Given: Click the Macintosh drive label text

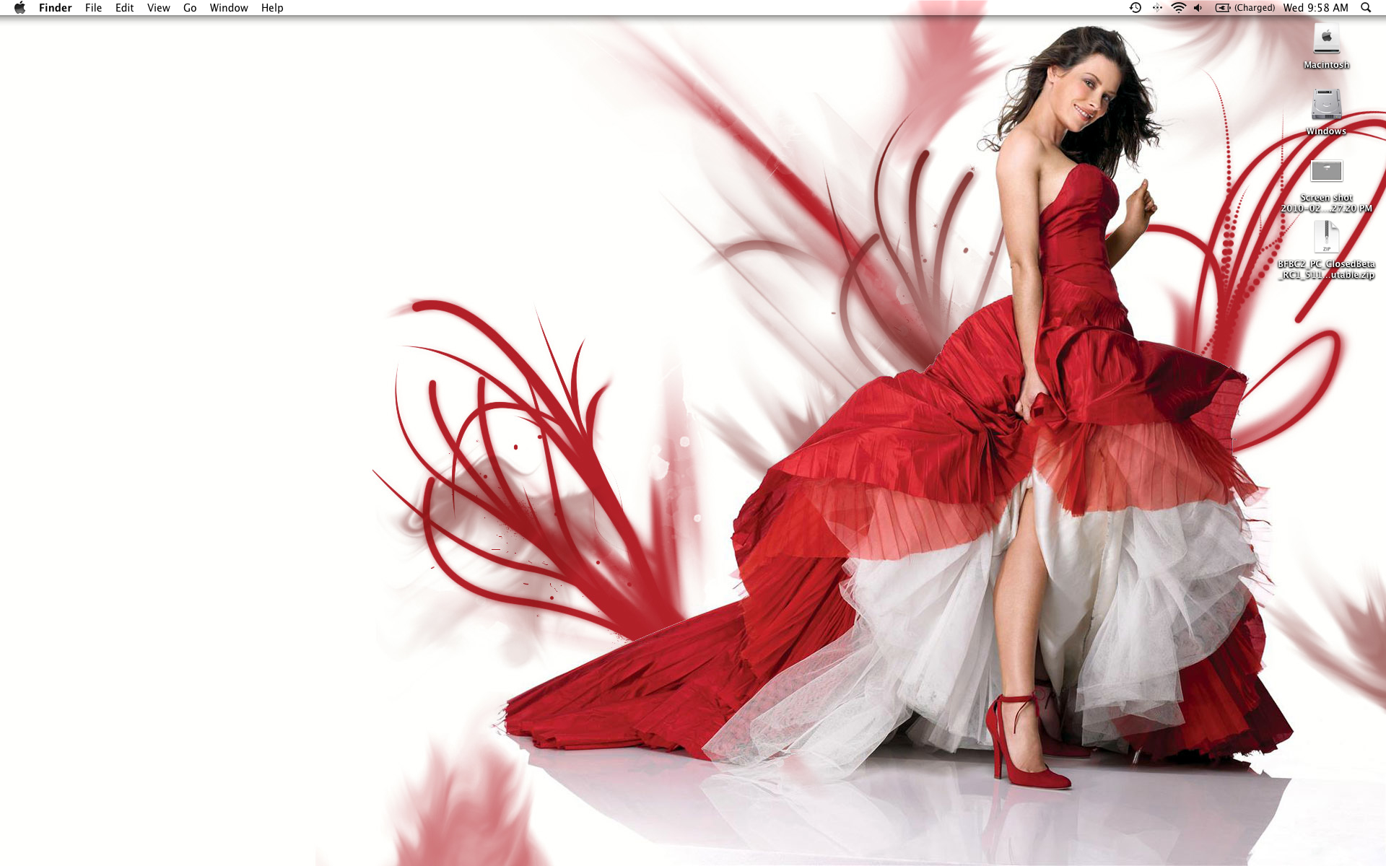Looking at the screenshot, I should pos(1326,65).
